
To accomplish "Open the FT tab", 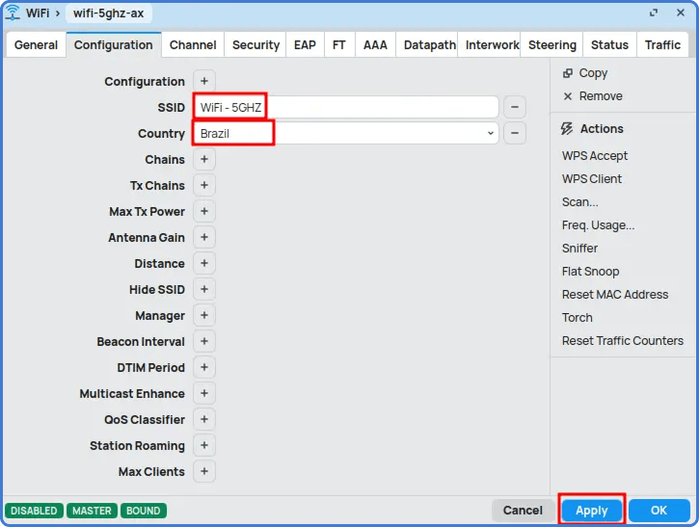I will click(339, 45).
